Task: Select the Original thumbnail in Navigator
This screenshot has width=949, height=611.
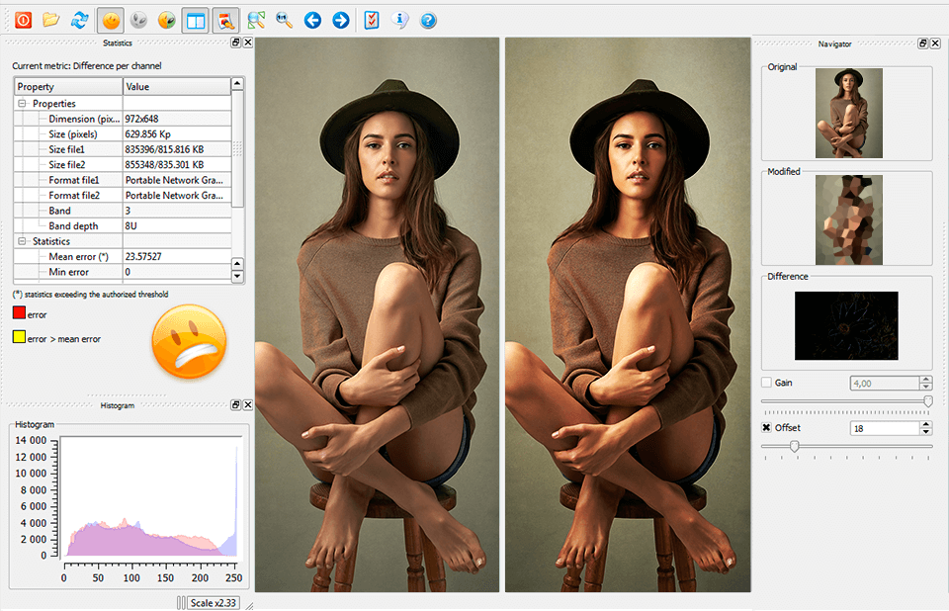Action: [x=848, y=114]
